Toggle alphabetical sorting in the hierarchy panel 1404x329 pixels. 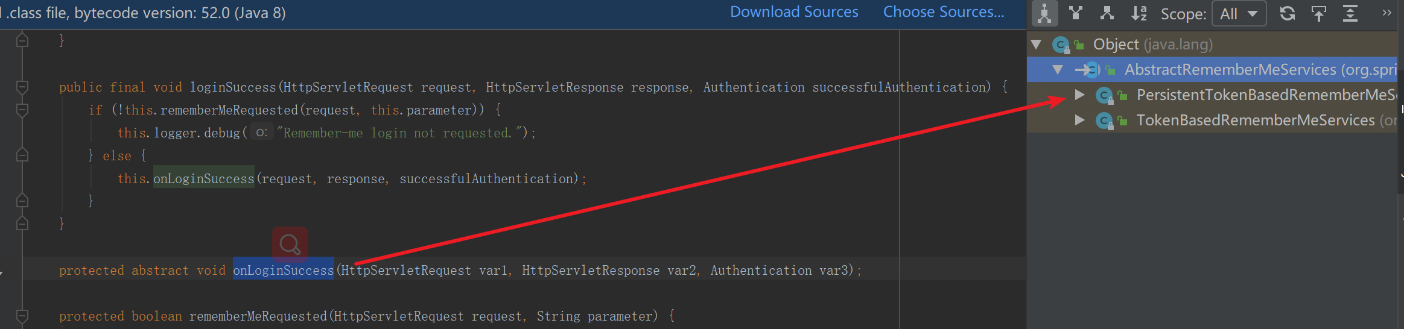point(1139,13)
